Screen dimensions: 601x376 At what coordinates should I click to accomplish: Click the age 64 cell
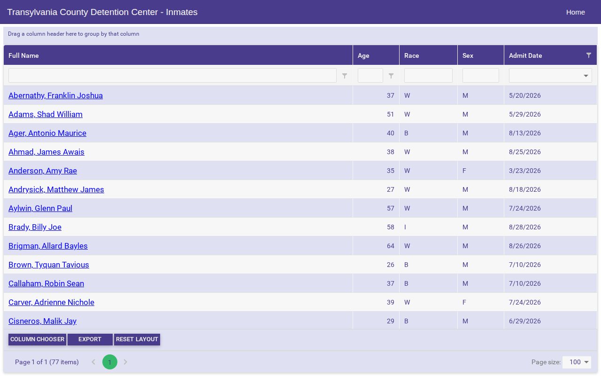376,246
